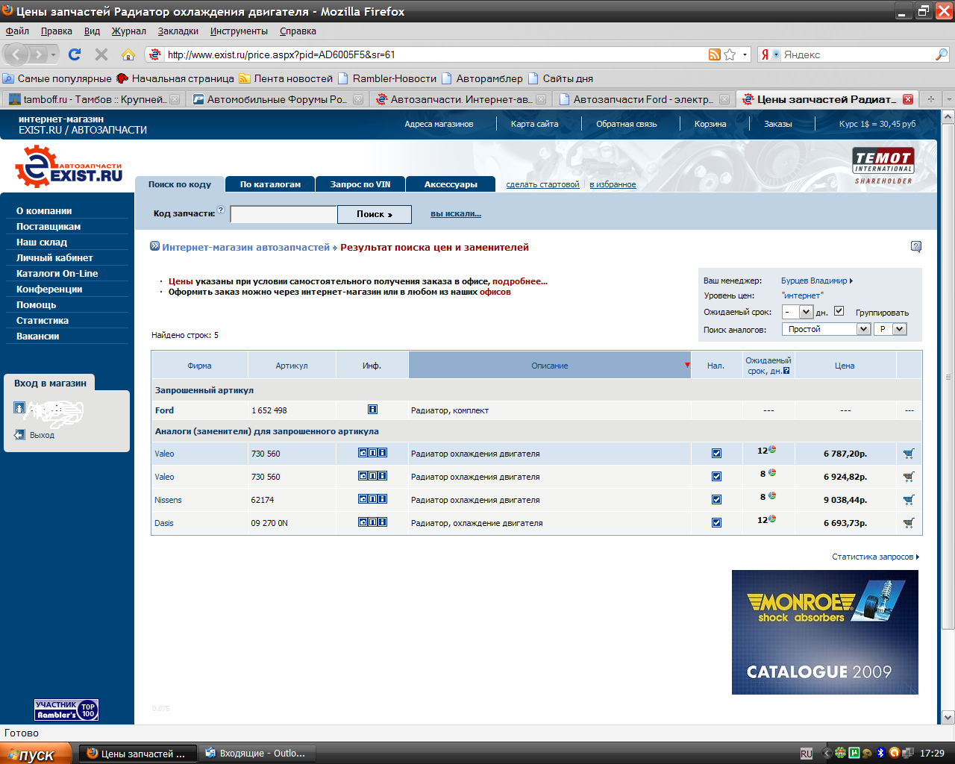Click the bookmark star icon
955x764 pixels.
[x=730, y=54]
